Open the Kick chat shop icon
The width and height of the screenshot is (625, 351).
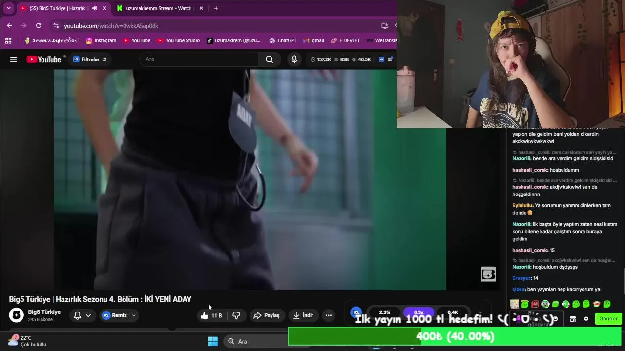[573, 319]
